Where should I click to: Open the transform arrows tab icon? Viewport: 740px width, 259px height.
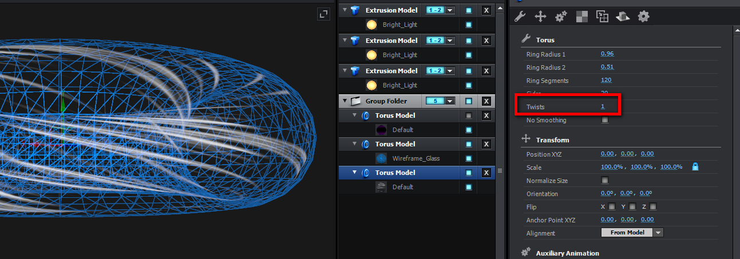tap(540, 17)
